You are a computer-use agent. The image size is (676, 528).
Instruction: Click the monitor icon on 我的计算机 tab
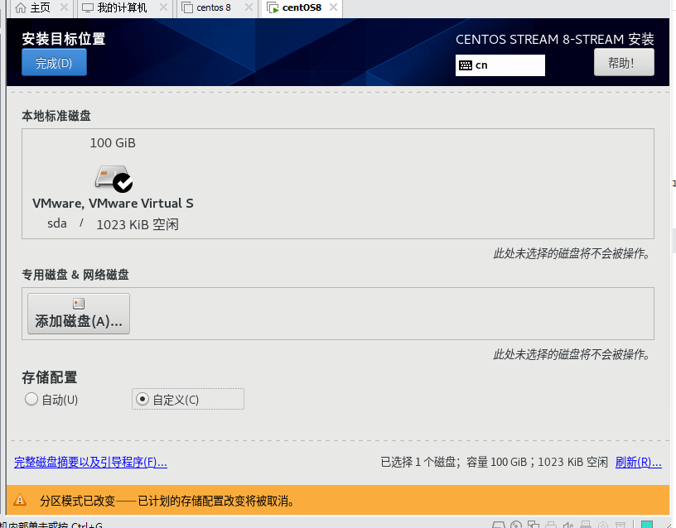pyautogui.click(x=88, y=7)
